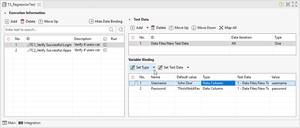Open the Set Type dropdown arrow

(x=154, y=67)
